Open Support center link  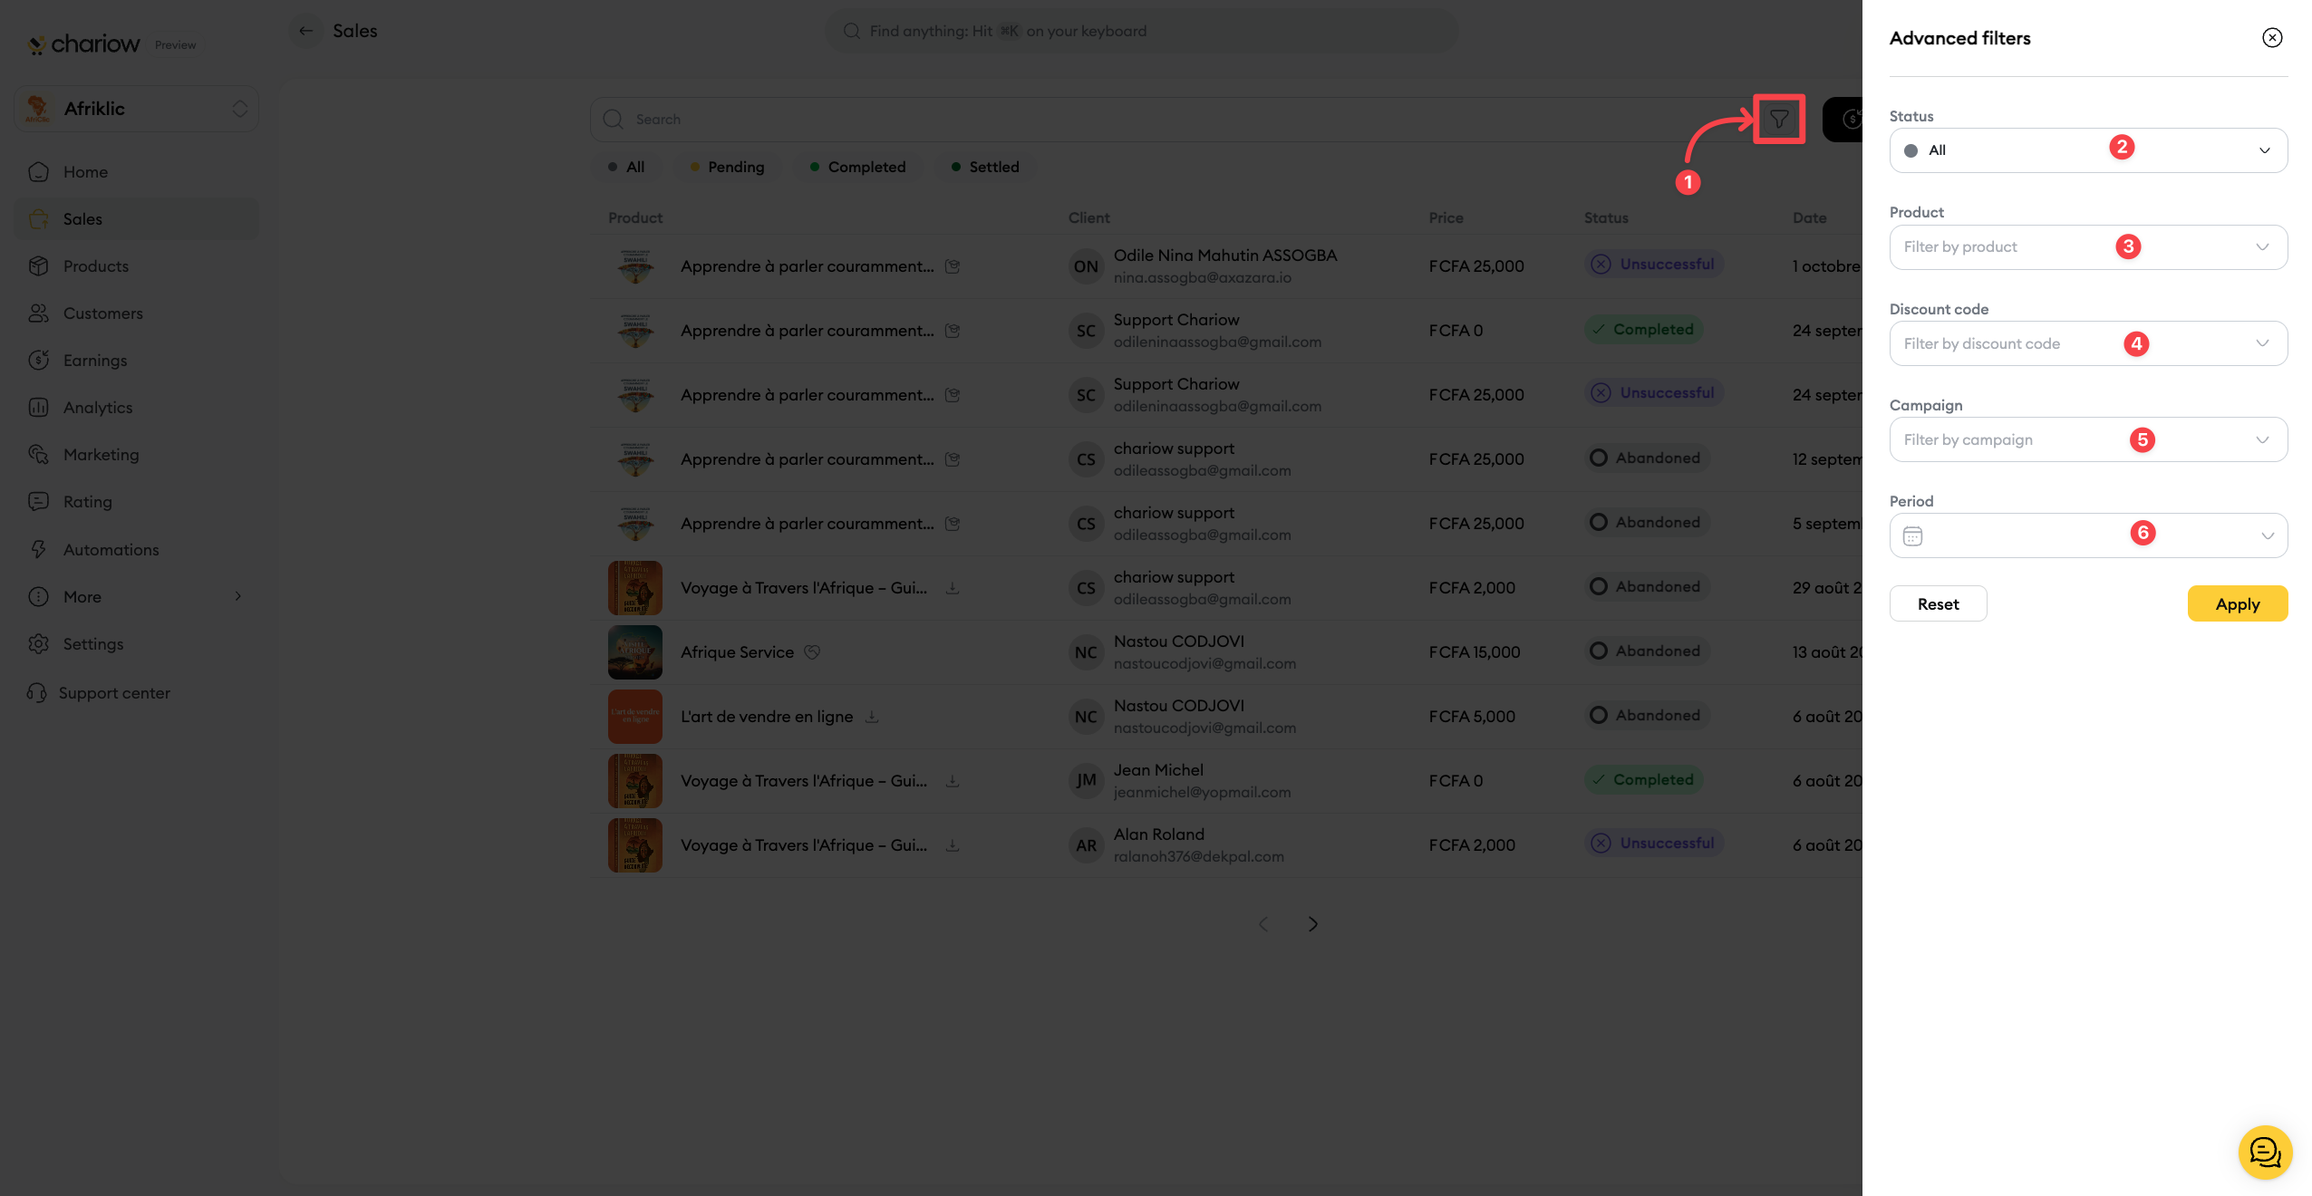coord(114,693)
